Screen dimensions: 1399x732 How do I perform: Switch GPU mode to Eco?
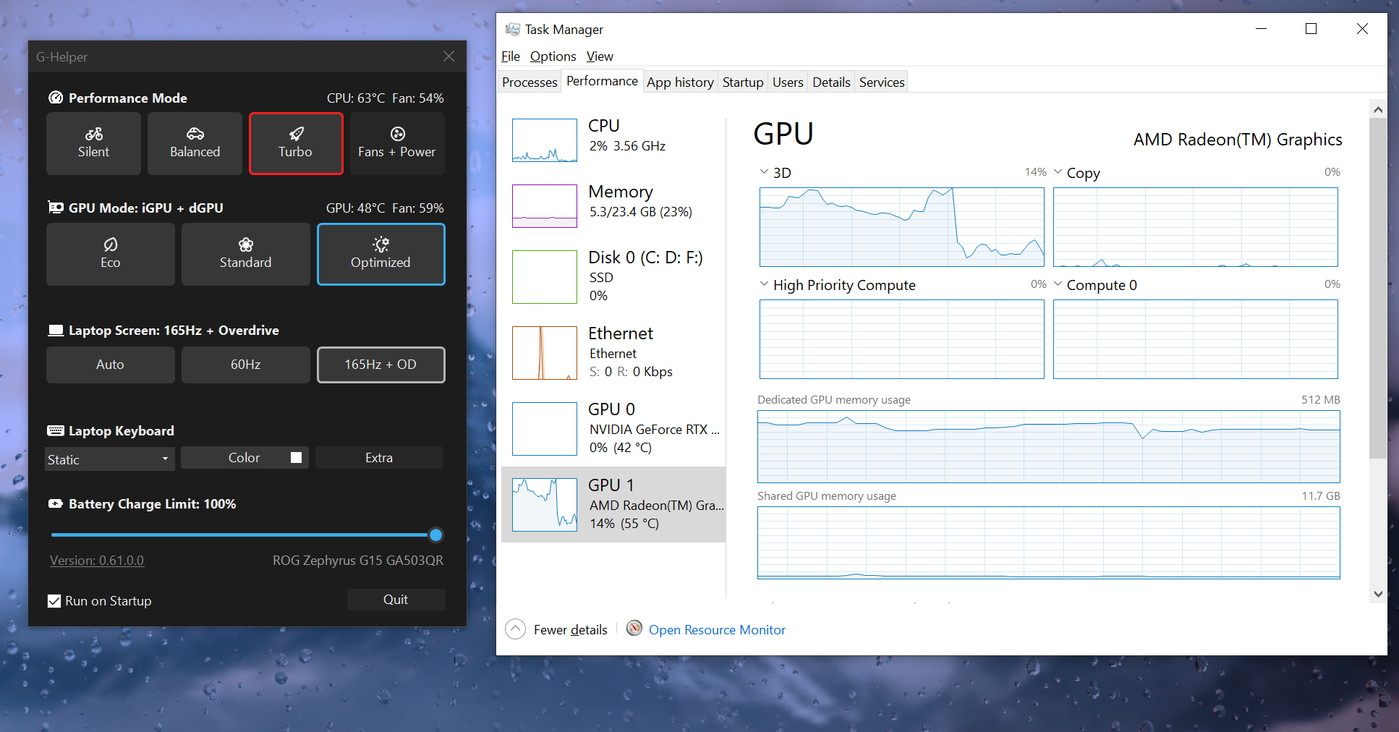(x=110, y=254)
